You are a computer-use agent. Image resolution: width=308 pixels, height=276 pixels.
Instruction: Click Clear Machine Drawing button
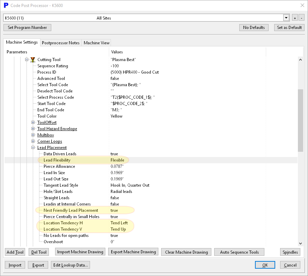(x=186, y=252)
